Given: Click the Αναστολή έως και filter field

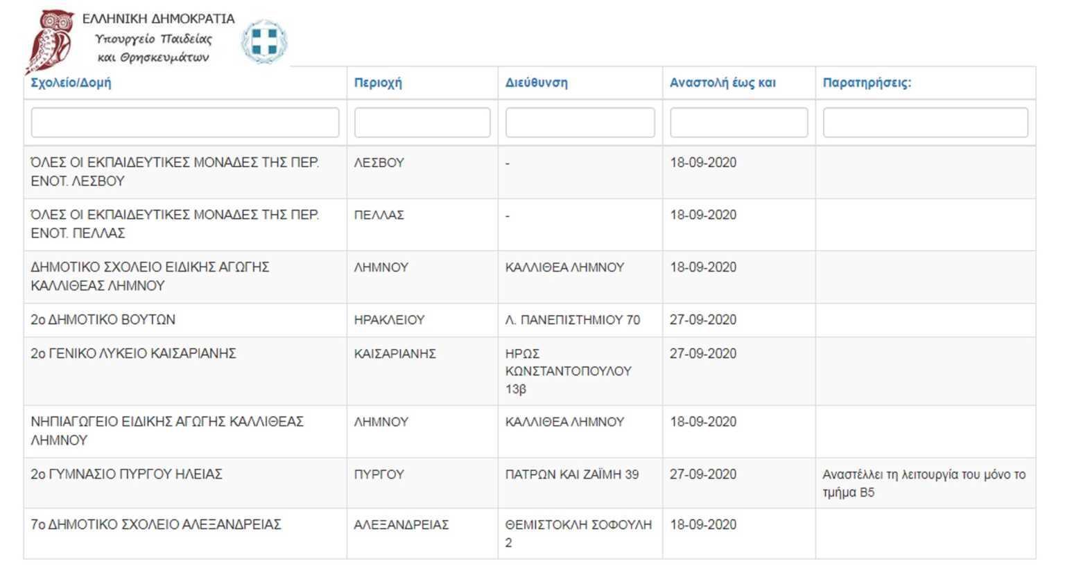Looking at the screenshot, I should tap(738, 123).
